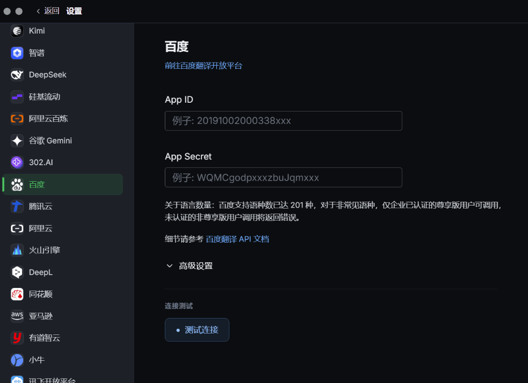Click the 硅基流动 provider icon
The width and height of the screenshot is (528, 383).
17,97
